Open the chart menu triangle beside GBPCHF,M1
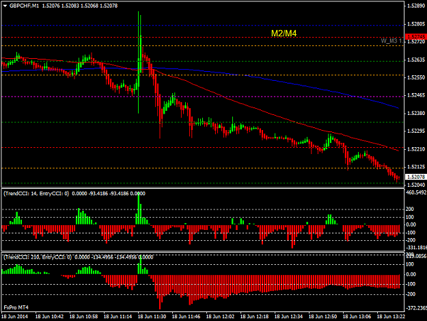This screenshot has height=321, width=427. tap(5, 5)
